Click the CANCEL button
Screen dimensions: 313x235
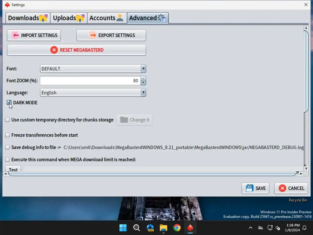pyautogui.click(x=291, y=188)
